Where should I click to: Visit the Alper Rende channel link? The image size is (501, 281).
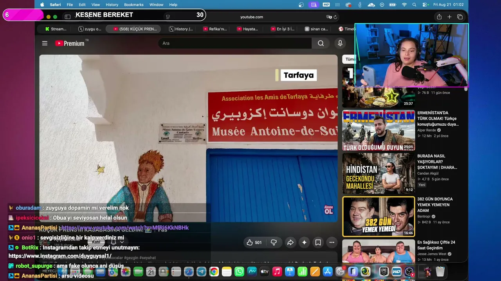[427, 130]
